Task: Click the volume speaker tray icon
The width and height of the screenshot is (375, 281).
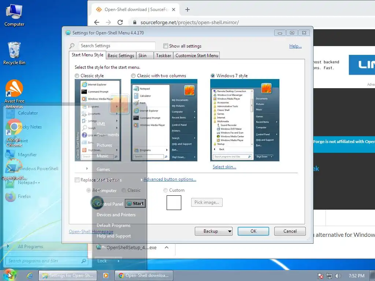Action: click(338, 276)
